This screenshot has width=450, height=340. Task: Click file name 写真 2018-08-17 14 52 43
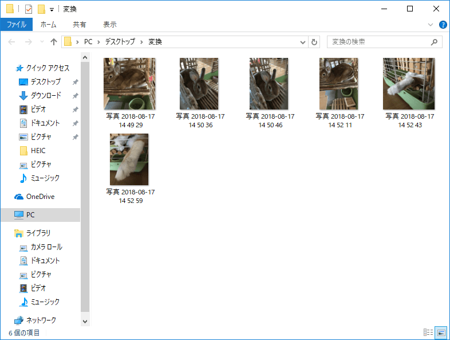tap(410, 121)
